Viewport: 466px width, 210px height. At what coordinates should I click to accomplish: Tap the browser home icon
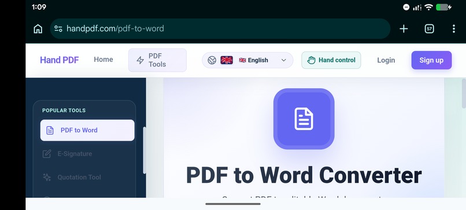[38, 29]
